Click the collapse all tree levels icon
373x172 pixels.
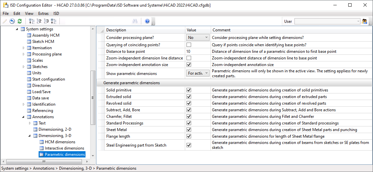tap(32, 21)
